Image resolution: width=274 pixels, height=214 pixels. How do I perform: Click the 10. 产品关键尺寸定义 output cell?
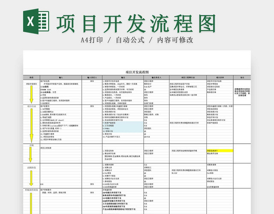pyautogui.click(x=111, y=137)
